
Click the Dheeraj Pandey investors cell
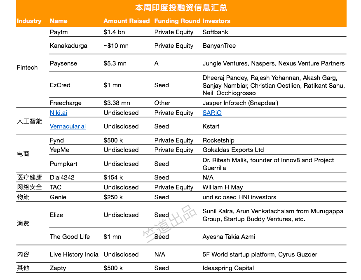pos(274,85)
